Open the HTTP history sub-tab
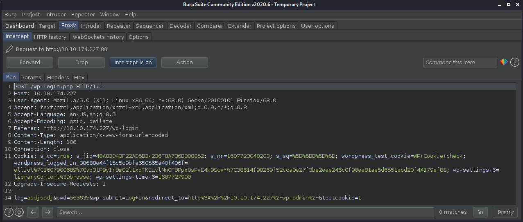The image size is (523, 222). pos(50,37)
